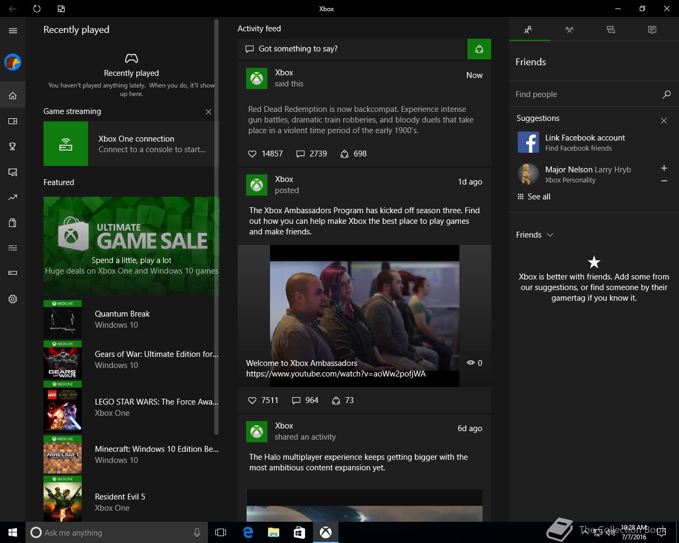Open Gears of War Ultimate Edition thumbnail
Screen dimensions: 679x543
coord(63,360)
